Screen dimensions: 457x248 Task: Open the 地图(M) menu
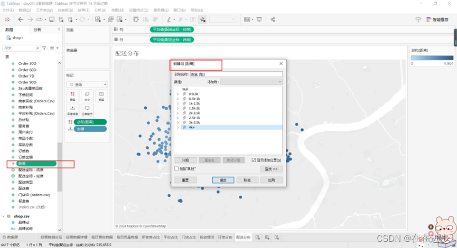pyautogui.click(x=118, y=10)
